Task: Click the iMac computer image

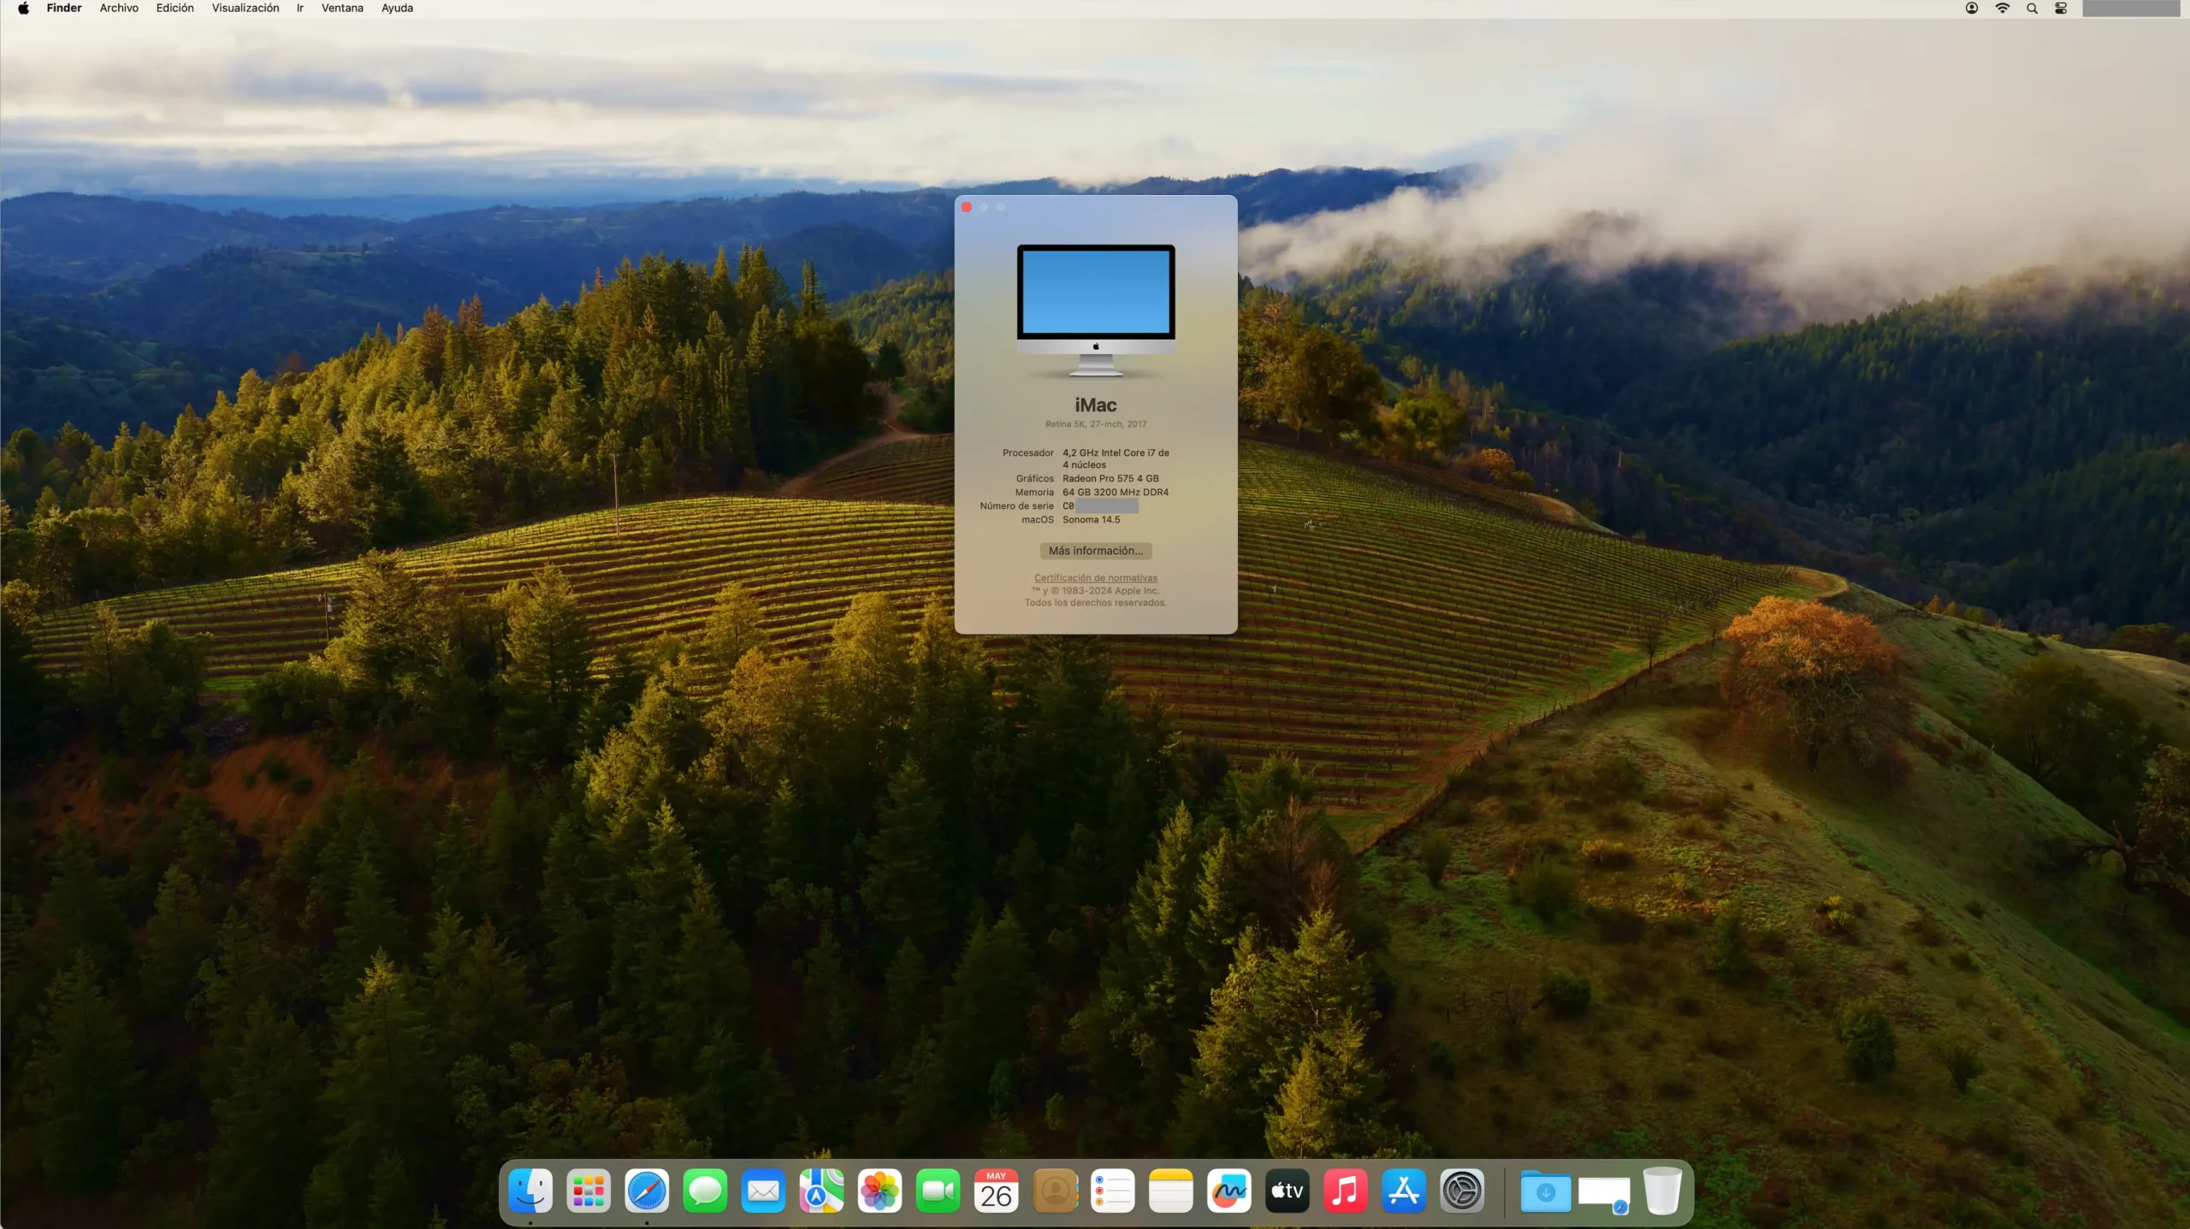Action: 1096,310
